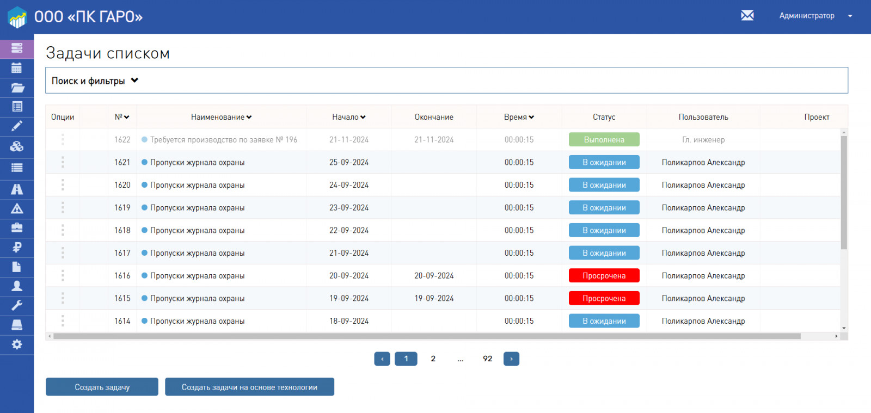Screen dimensions: 871x413
Task: Click Выполнена status badge of task 1622
Action: pyautogui.click(x=604, y=140)
